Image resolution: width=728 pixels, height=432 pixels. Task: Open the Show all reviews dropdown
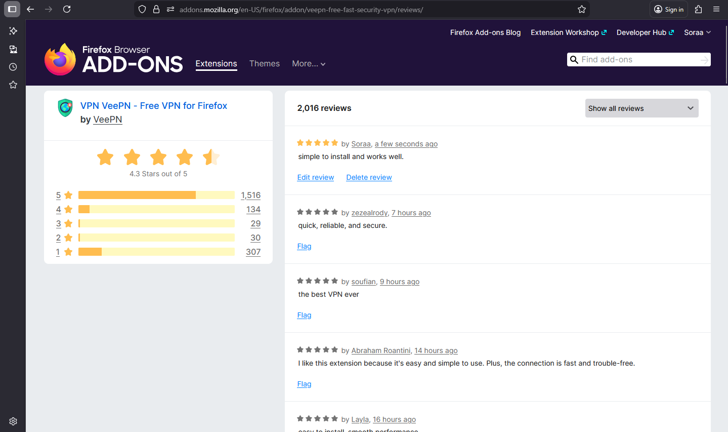click(641, 108)
